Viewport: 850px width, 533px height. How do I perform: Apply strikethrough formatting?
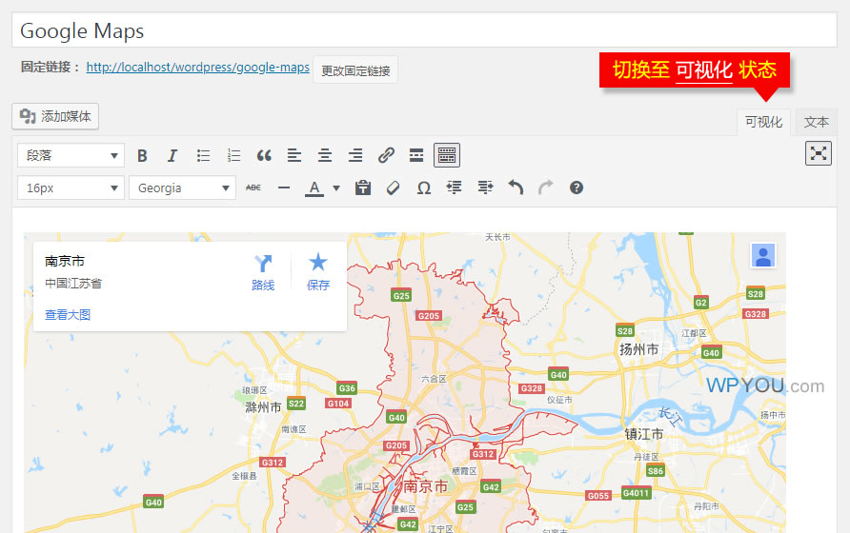pyautogui.click(x=253, y=188)
